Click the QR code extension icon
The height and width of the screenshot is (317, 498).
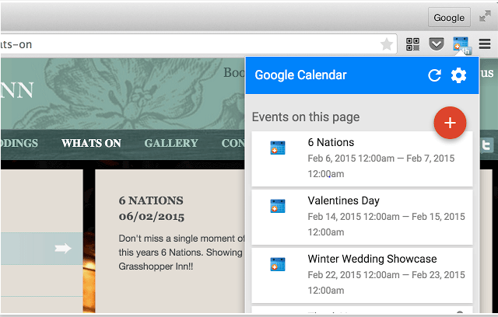(x=412, y=44)
